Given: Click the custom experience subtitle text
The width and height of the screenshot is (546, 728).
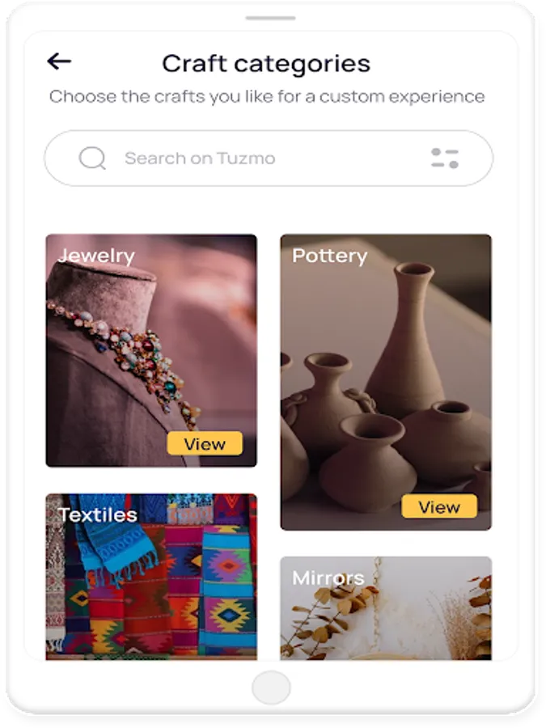Looking at the screenshot, I should (267, 97).
